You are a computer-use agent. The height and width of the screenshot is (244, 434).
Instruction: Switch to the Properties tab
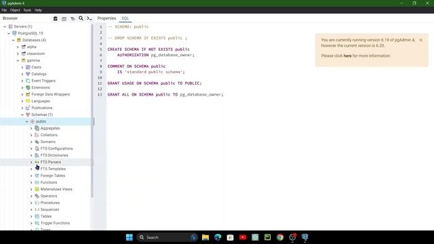click(106, 18)
